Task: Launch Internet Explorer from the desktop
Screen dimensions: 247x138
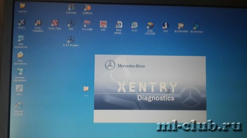Action: point(19,109)
